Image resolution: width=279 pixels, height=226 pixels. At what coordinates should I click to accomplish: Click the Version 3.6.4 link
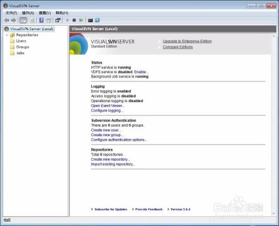coord(180,209)
